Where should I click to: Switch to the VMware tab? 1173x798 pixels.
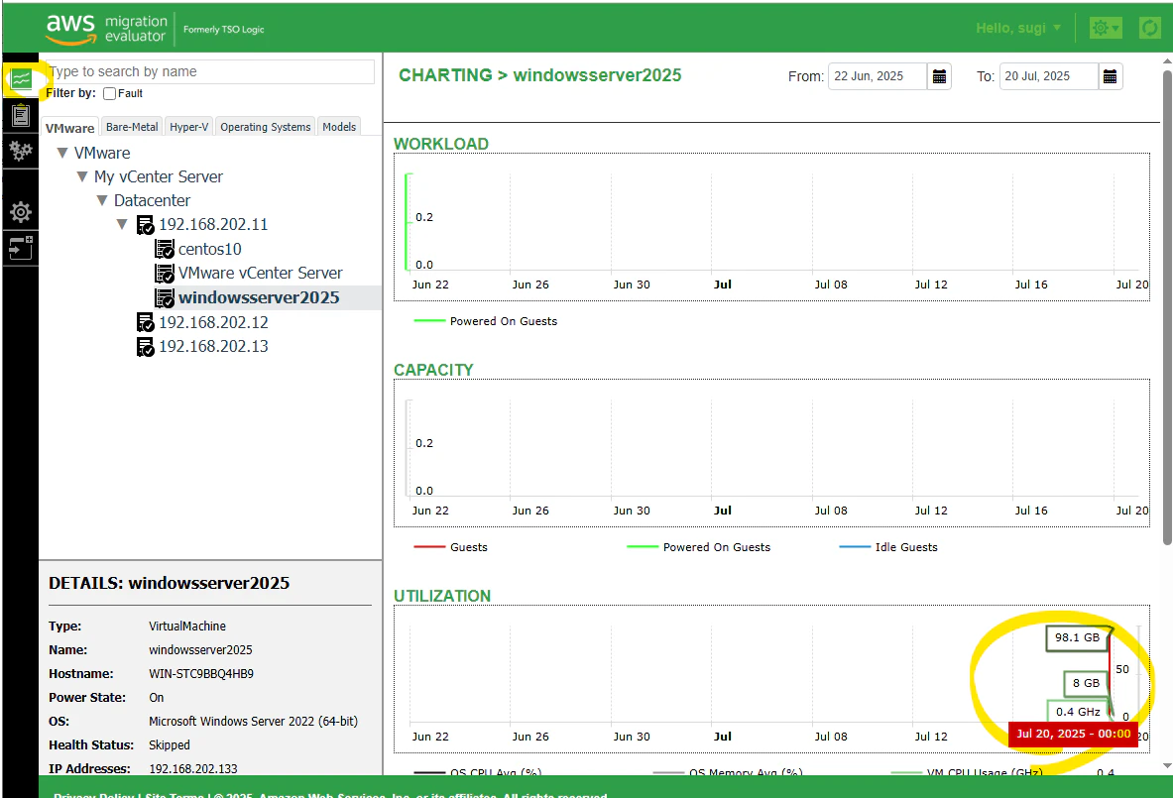coord(69,128)
